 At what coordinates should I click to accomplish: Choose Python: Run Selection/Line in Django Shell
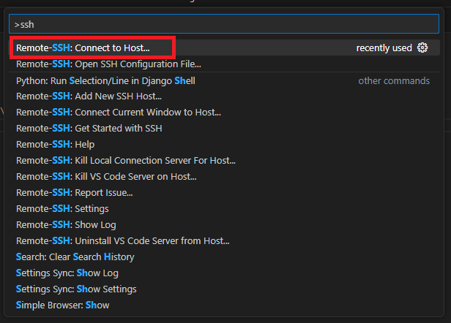(x=224, y=80)
